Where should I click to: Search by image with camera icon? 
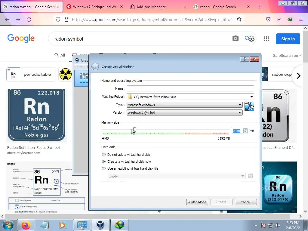[236, 38]
